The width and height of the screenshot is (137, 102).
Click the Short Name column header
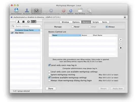(x=104, y=35)
